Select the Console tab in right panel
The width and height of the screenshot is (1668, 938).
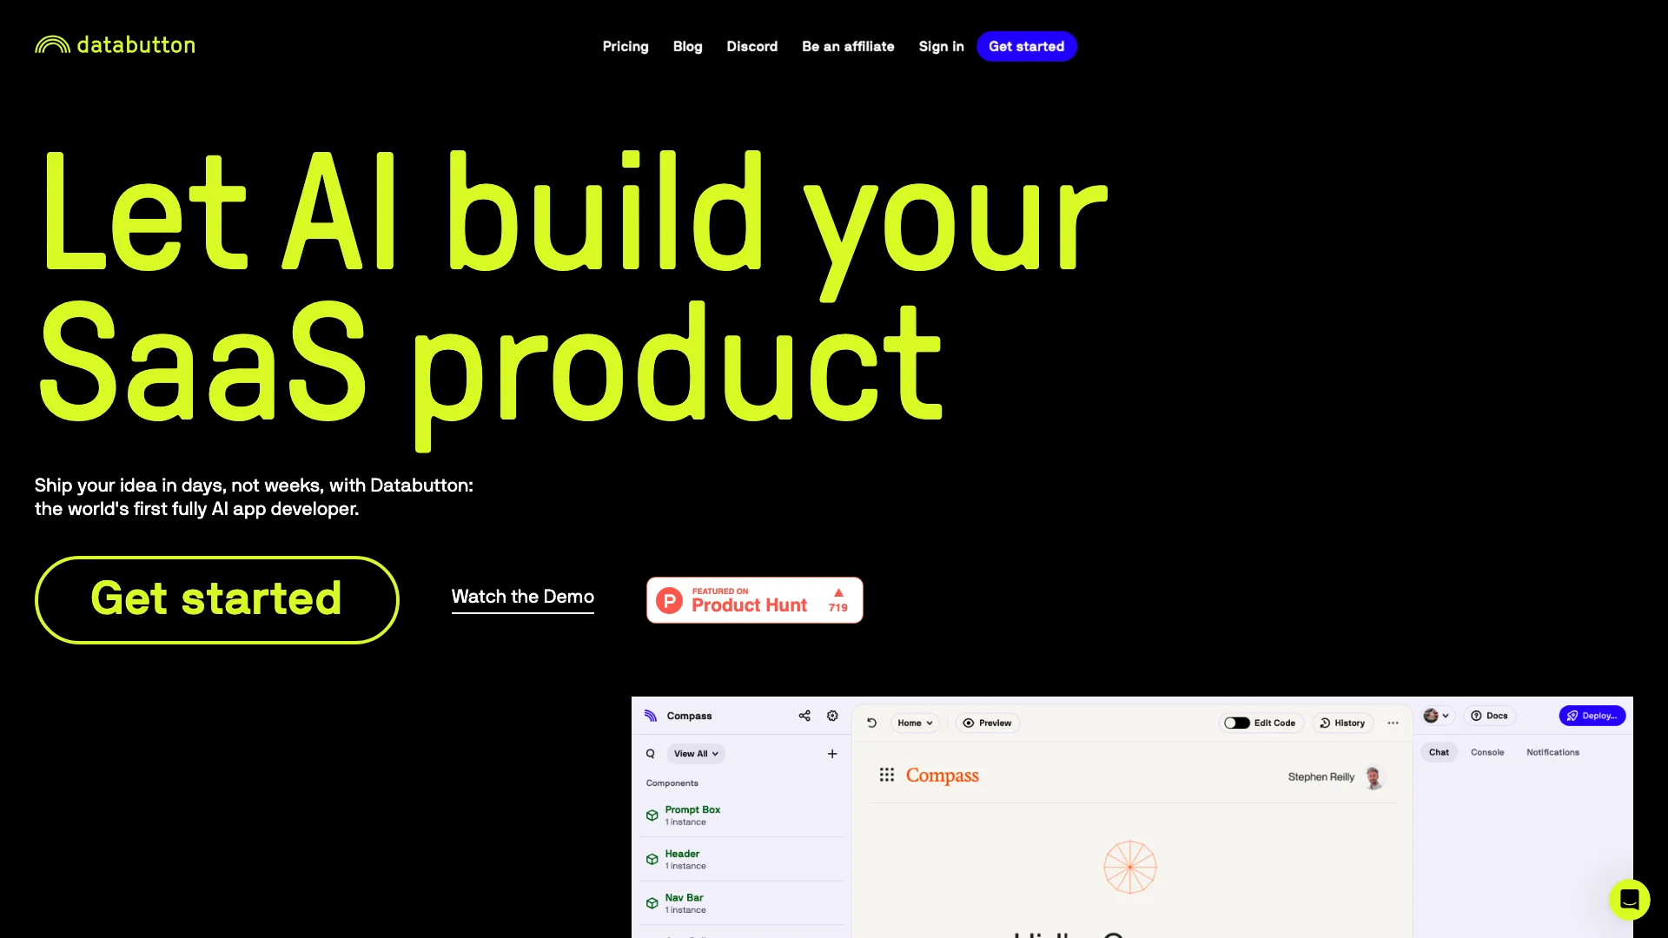coord(1487,751)
